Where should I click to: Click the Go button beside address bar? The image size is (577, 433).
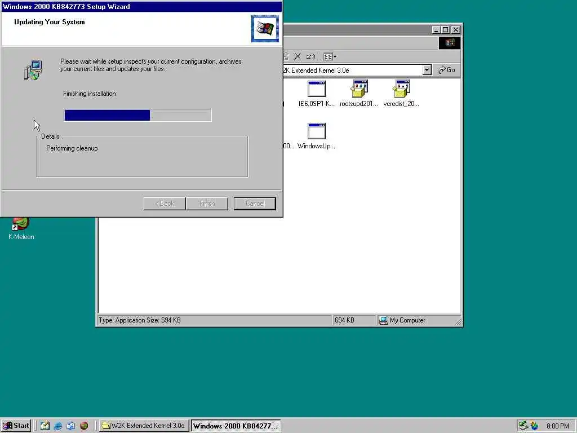[447, 70]
